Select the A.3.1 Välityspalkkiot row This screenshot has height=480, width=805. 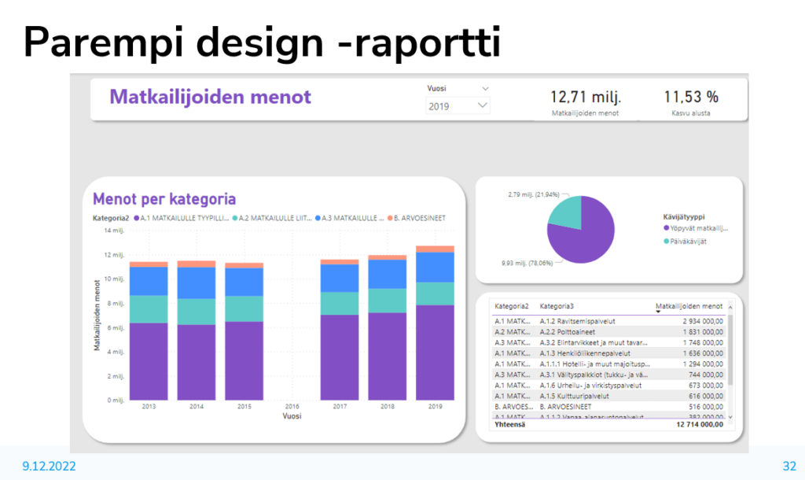[608, 375]
